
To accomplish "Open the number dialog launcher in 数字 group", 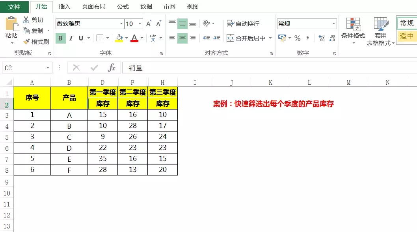I will [335, 53].
